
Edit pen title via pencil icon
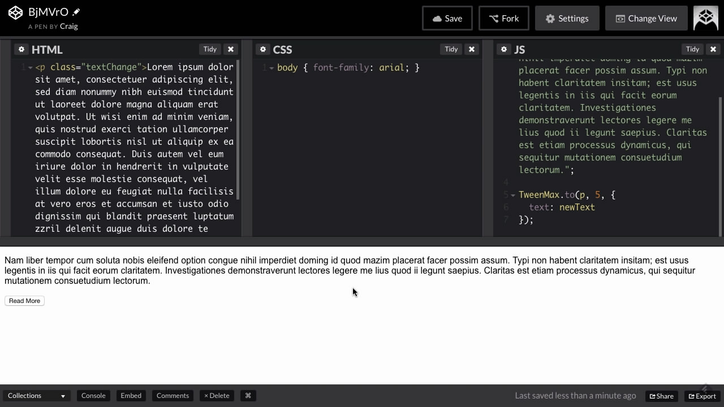(x=76, y=12)
